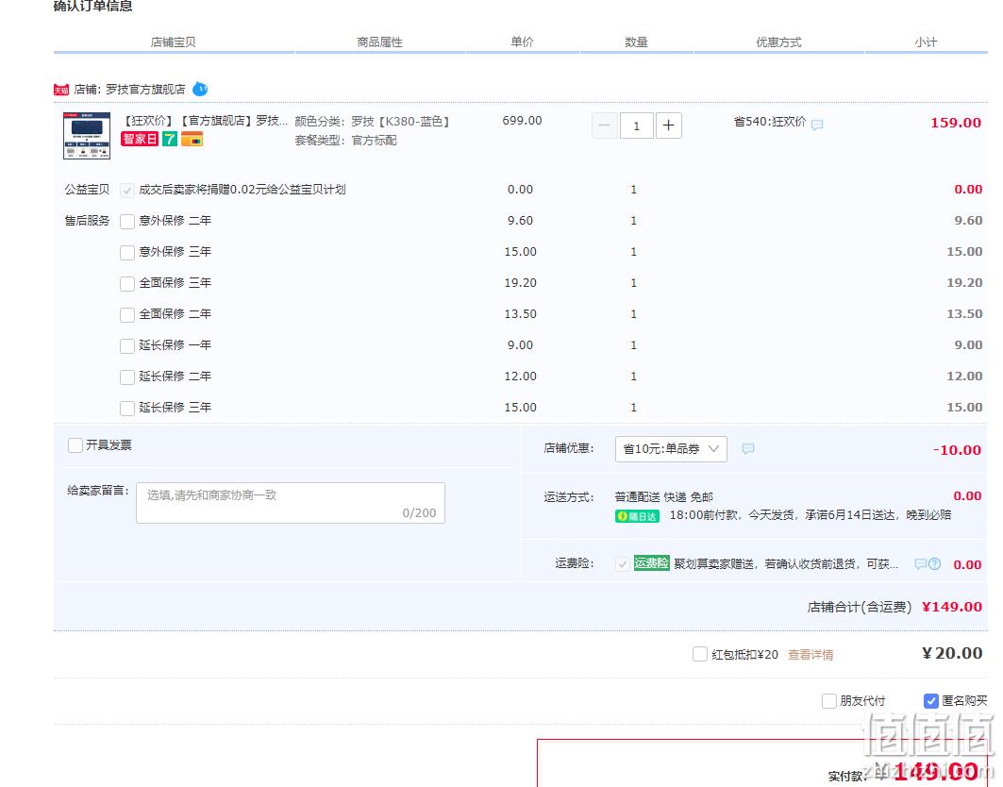The height and width of the screenshot is (787, 1003).
Task: Tick the 意外保修 三年 checkbox
Action: tap(127, 253)
